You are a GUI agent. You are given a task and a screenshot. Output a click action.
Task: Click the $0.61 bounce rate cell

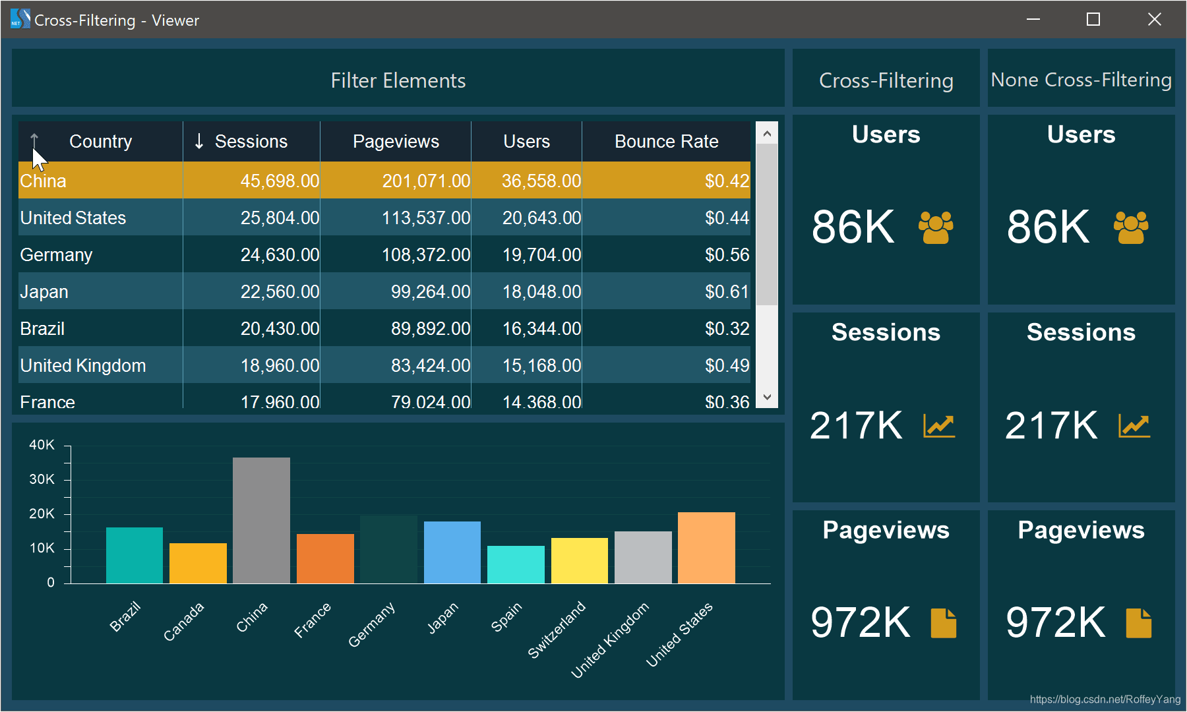coord(666,291)
